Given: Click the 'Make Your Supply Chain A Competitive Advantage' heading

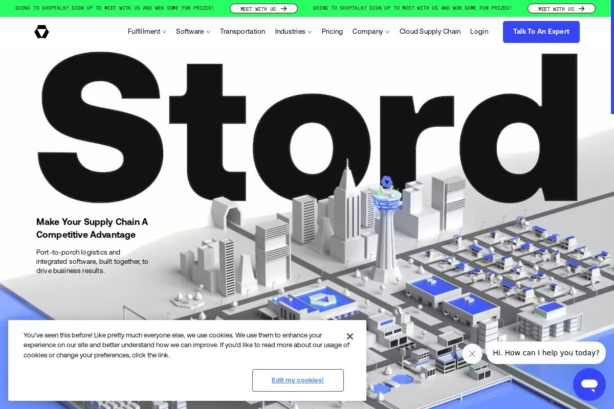Looking at the screenshot, I should (92, 228).
